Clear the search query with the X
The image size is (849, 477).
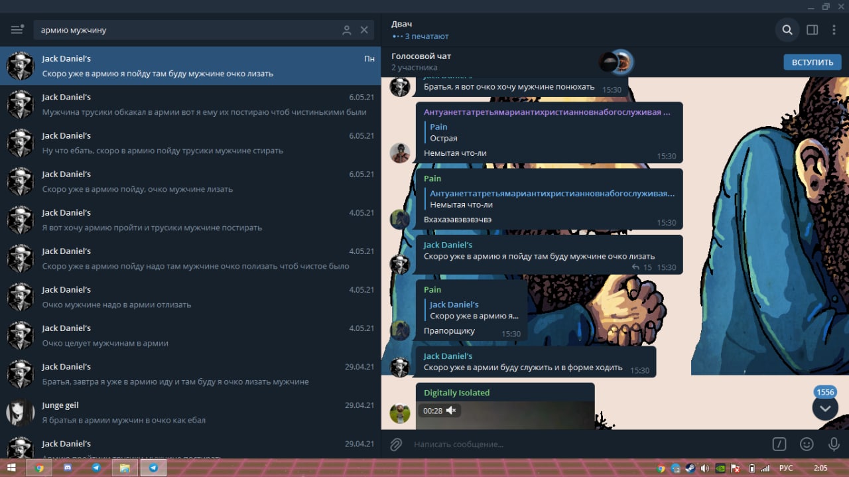click(x=364, y=30)
